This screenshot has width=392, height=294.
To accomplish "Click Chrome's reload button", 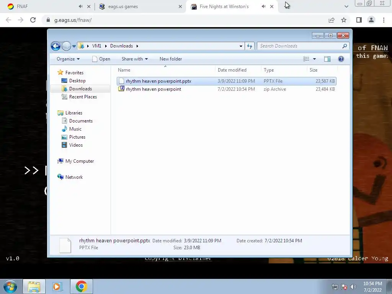I will [33, 20].
